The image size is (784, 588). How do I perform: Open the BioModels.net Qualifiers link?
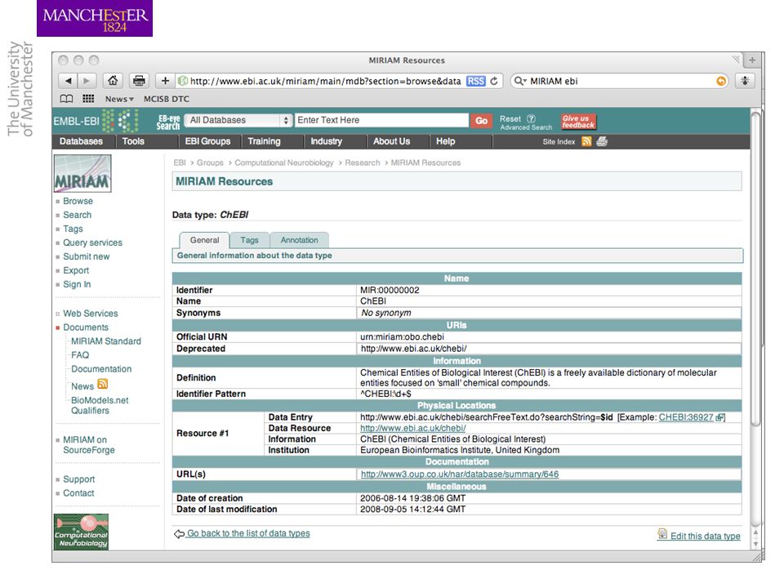click(100, 406)
